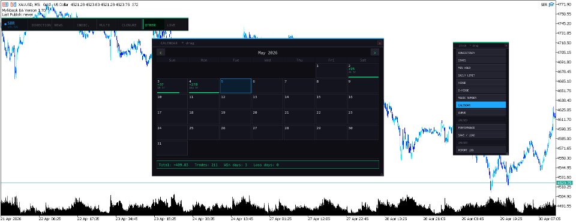Screen dimensions: 576x222
Task: Click the orange-blue chart icon beside the XAUUSD title
Action: (x=13, y=4)
